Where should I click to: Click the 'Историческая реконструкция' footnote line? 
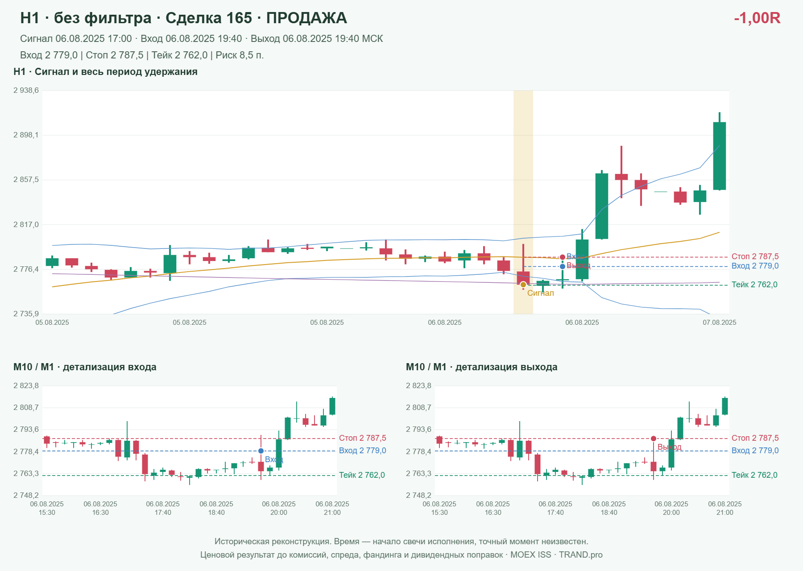point(401,542)
